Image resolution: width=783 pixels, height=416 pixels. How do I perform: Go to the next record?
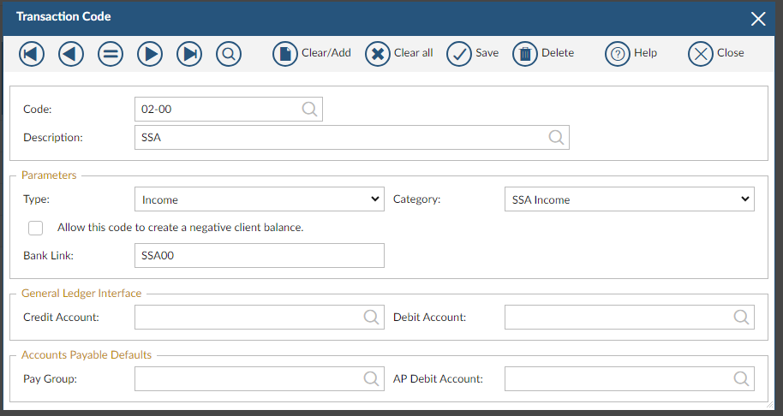tap(150, 54)
